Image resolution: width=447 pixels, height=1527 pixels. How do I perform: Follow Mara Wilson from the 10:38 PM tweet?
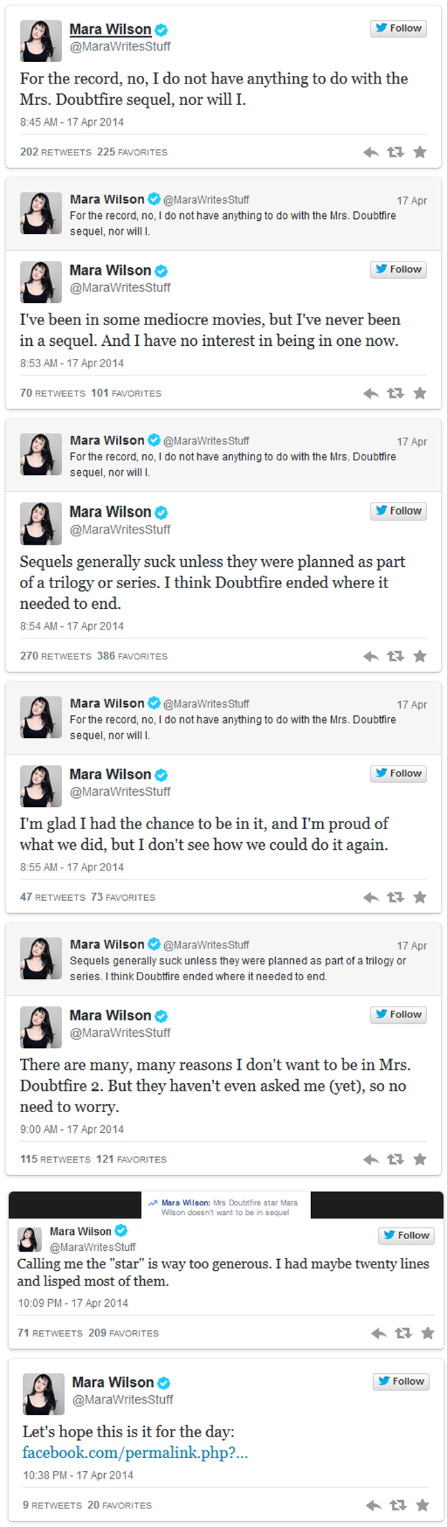(401, 1381)
